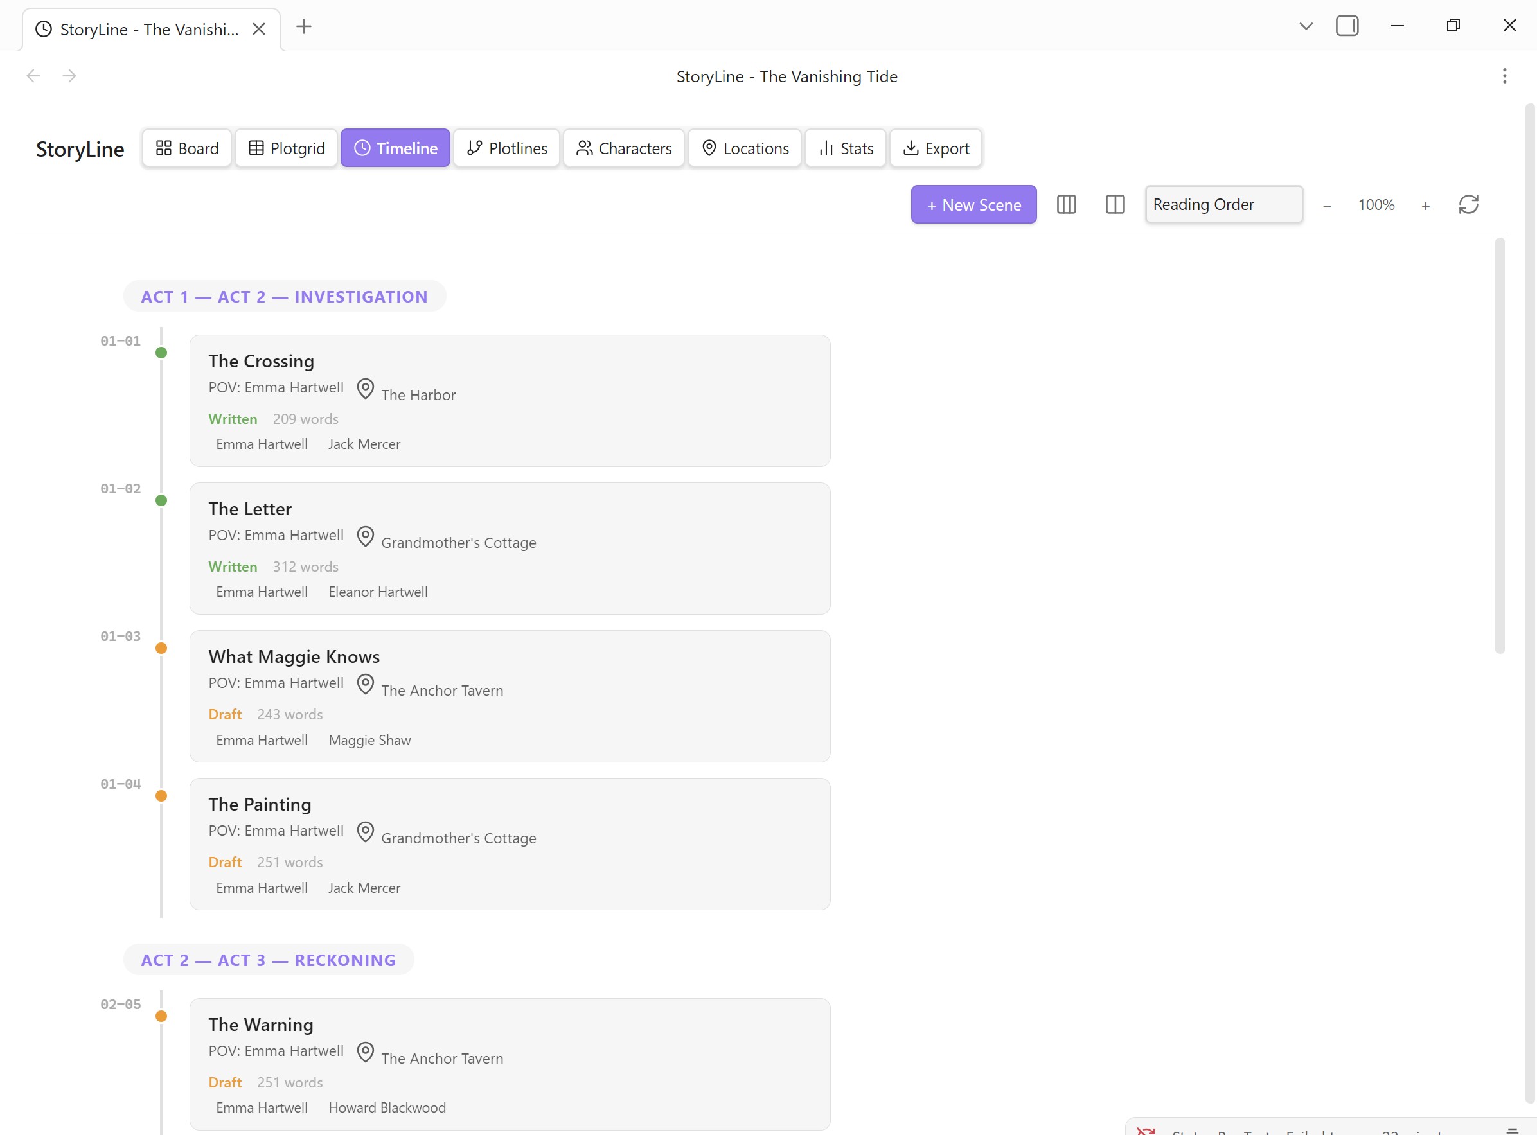Zoom out with the minus button
The height and width of the screenshot is (1135, 1537).
tap(1327, 206)
